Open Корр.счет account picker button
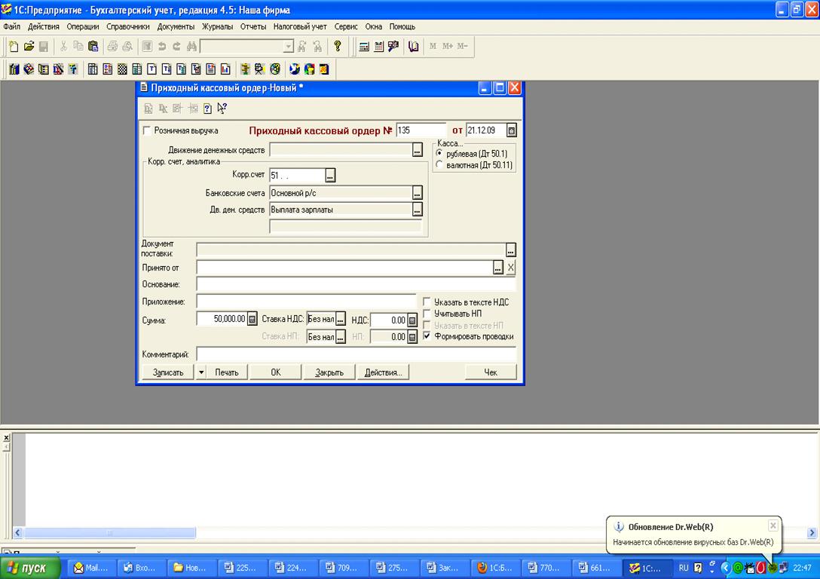This screenshot has height=579, width=820. pos(330,176)
